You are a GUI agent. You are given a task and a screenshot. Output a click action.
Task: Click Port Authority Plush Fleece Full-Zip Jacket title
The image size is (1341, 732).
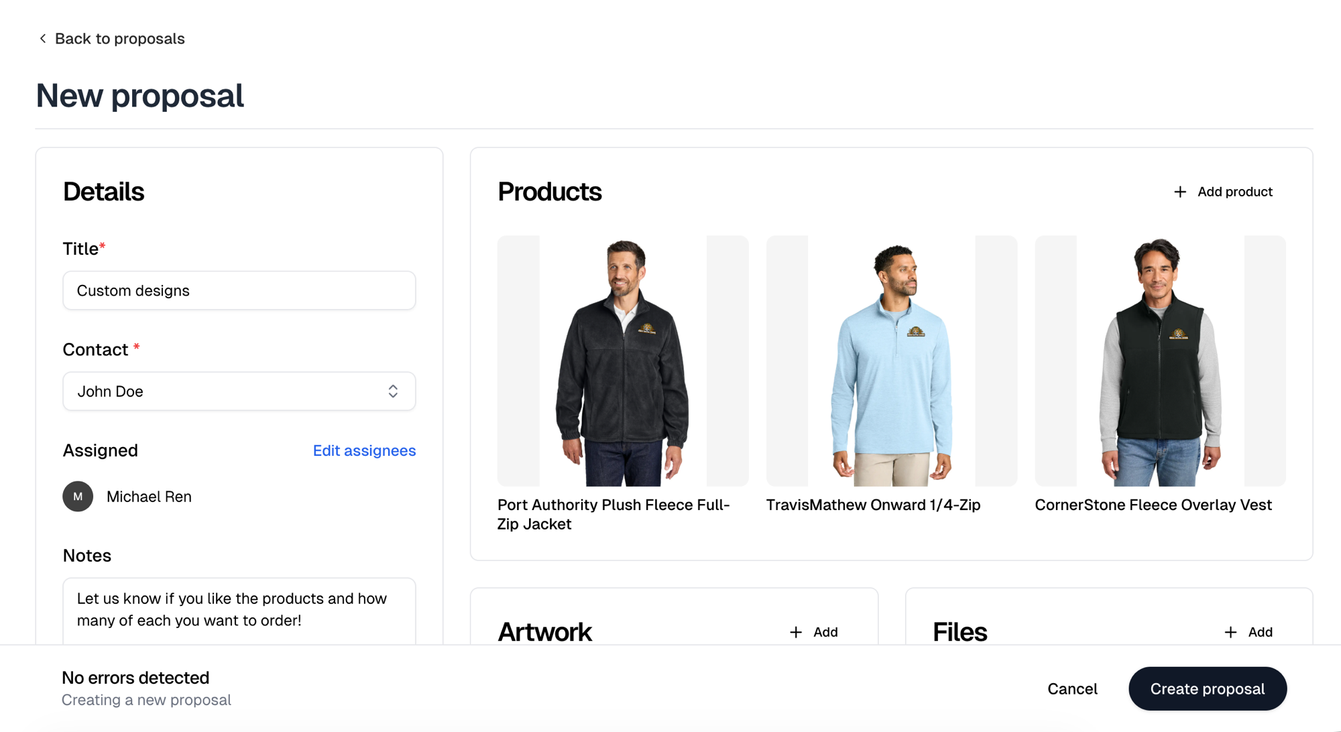[614, 514]
